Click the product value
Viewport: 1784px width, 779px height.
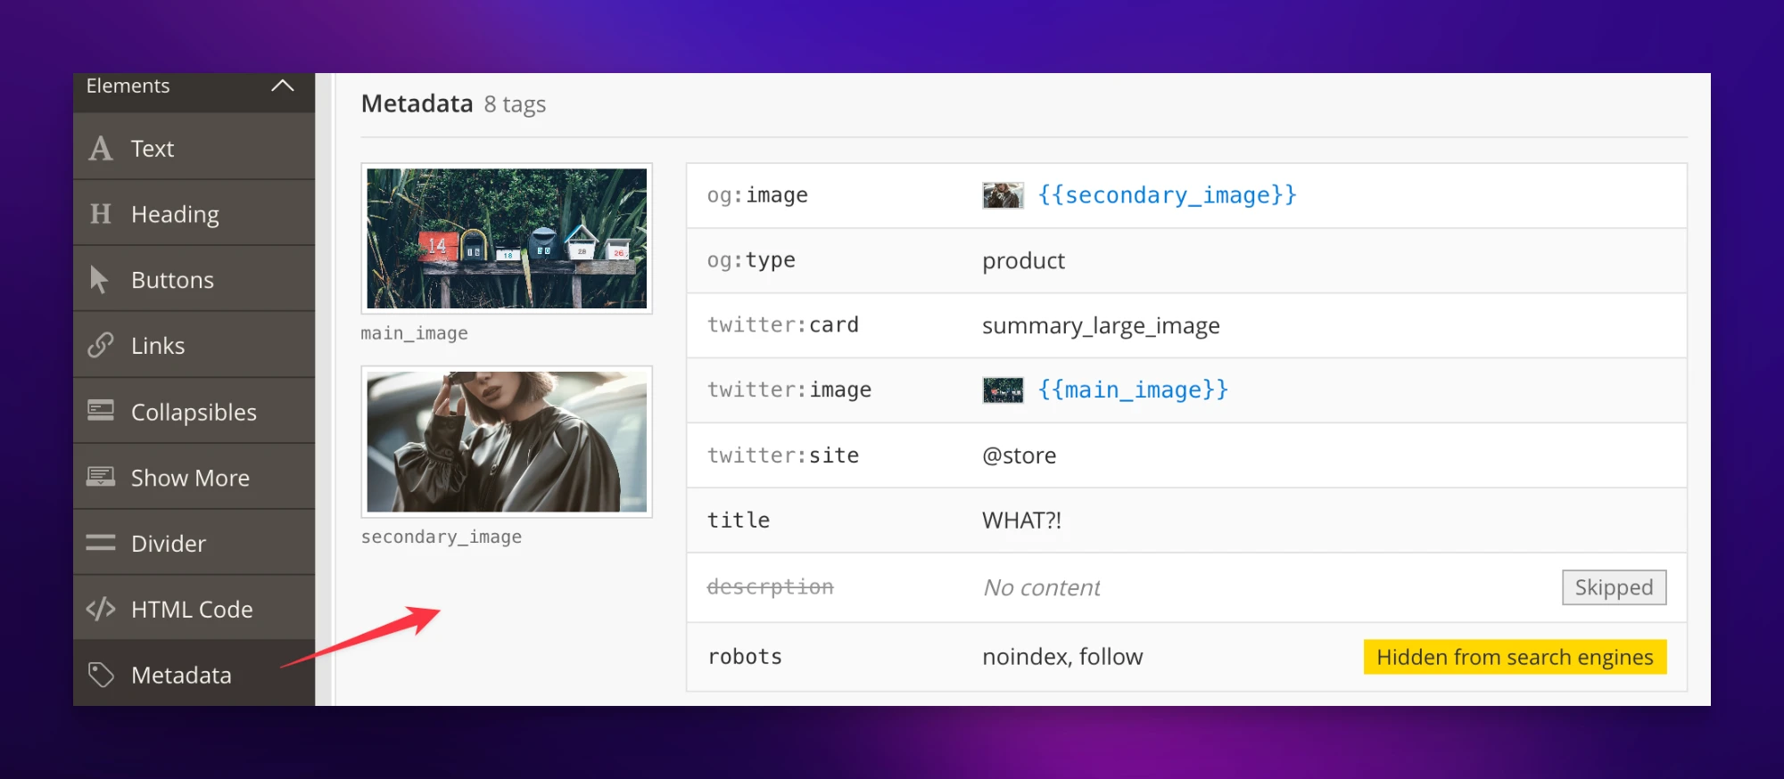coord(1023,261)
